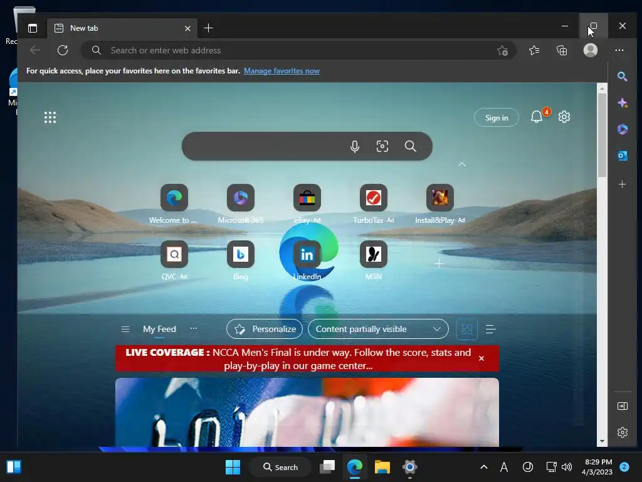
Task: Open the tab actions menu icon
Action: [x=33, y=28]
